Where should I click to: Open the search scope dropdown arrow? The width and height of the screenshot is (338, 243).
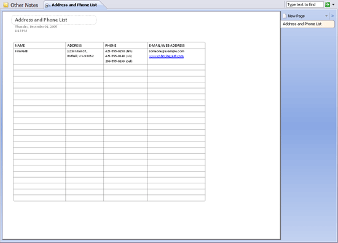tap(333, 4)
